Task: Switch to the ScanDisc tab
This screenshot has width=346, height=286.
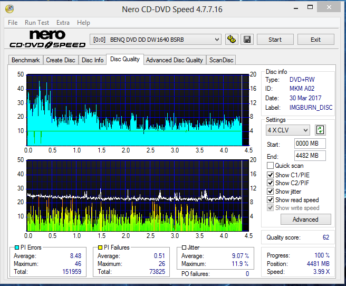Action: click(x=221, y=60)
